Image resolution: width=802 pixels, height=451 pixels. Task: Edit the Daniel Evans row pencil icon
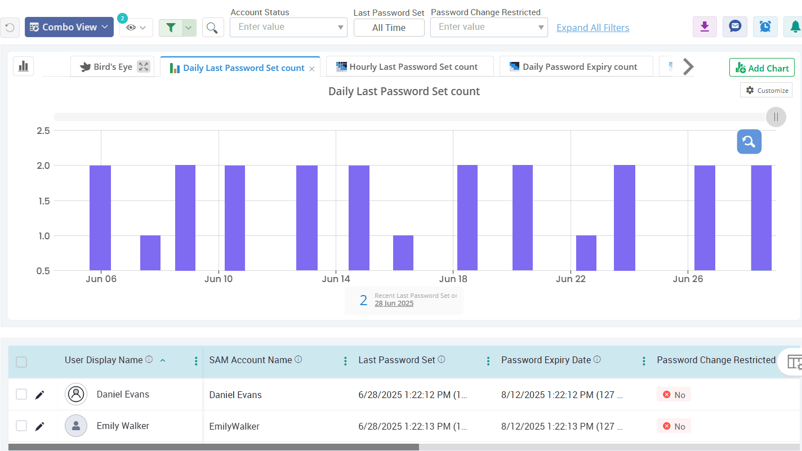39,395
